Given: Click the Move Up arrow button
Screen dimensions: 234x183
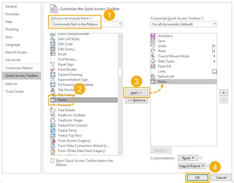Looking at the screenshot, I should pos(224,93).
